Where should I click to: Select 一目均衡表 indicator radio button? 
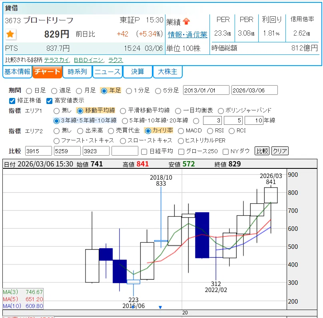pos(178,111)
